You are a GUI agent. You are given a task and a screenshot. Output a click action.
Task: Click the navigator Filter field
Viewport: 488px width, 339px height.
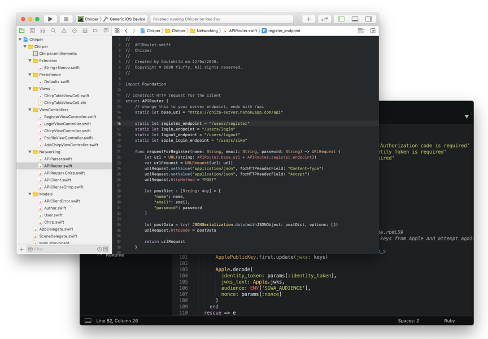(62, 249)
